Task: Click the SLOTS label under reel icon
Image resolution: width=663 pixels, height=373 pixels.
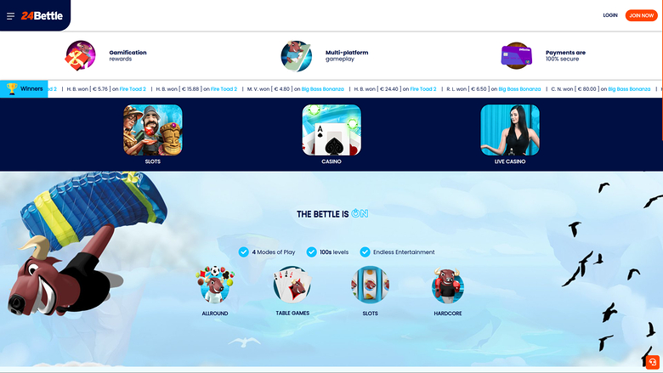Action: pos(370,314)
